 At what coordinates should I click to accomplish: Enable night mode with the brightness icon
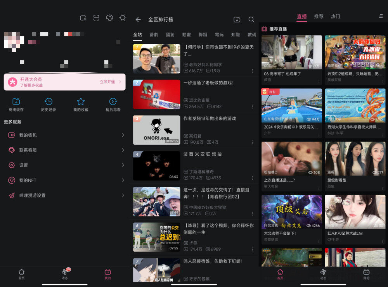(x=123, y=18)
